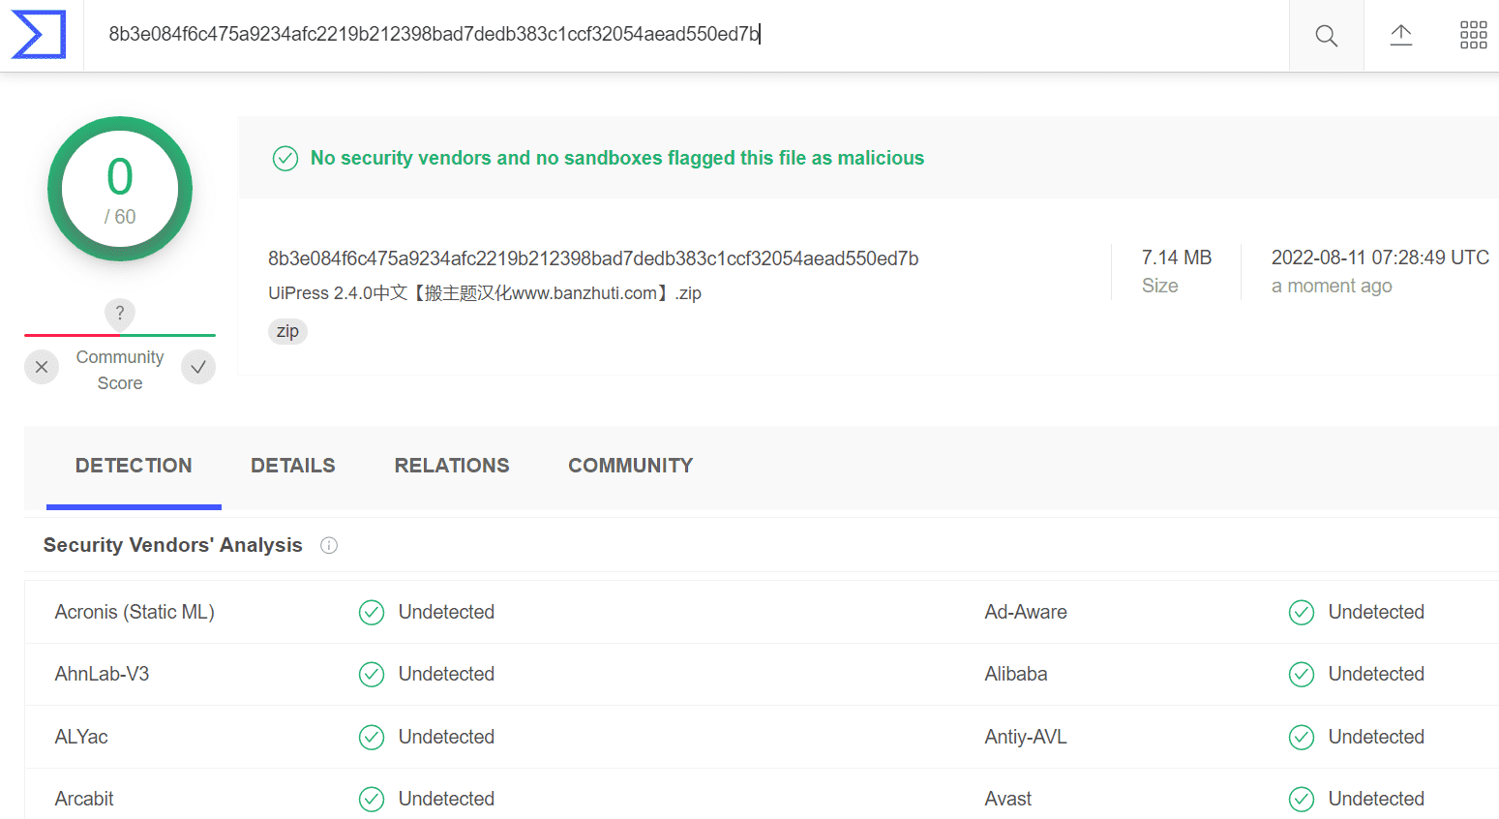Select the DETECTION tab
The width and height of the screenshot is (1499, 819).
[x=134, y=466]
